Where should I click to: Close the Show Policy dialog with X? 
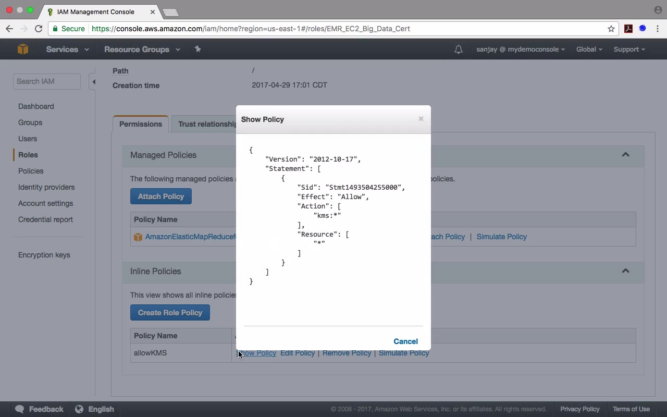[x=421, y=119]
